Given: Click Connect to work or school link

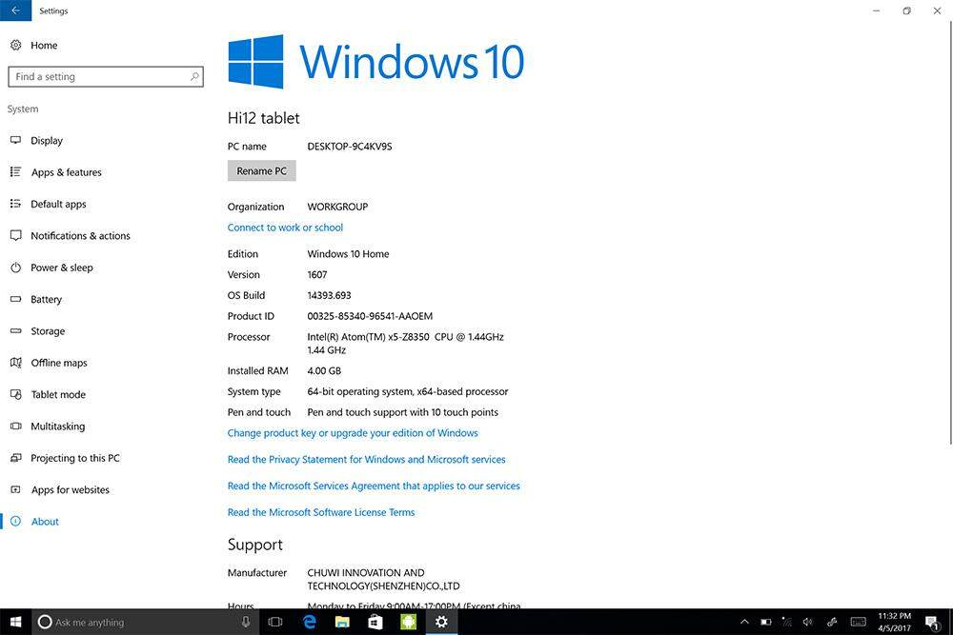Looking at the screenshot, I should (285, 228).
